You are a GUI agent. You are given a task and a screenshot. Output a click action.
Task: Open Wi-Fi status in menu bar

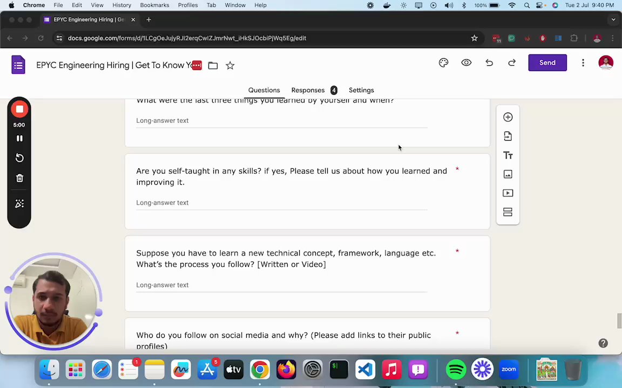[x=512, y=5]
